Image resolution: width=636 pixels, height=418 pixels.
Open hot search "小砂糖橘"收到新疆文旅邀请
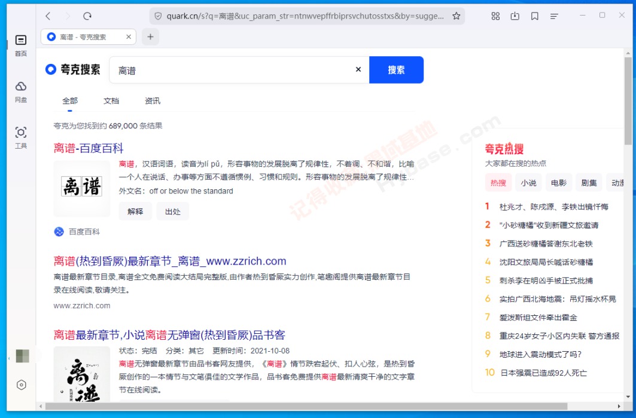point(549,225)
